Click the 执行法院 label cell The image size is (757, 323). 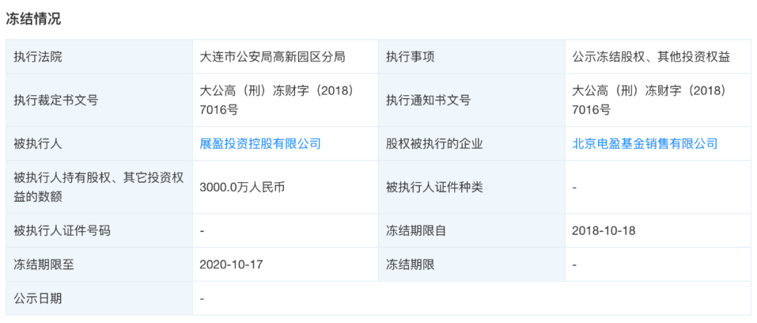(x=38, y=57)
